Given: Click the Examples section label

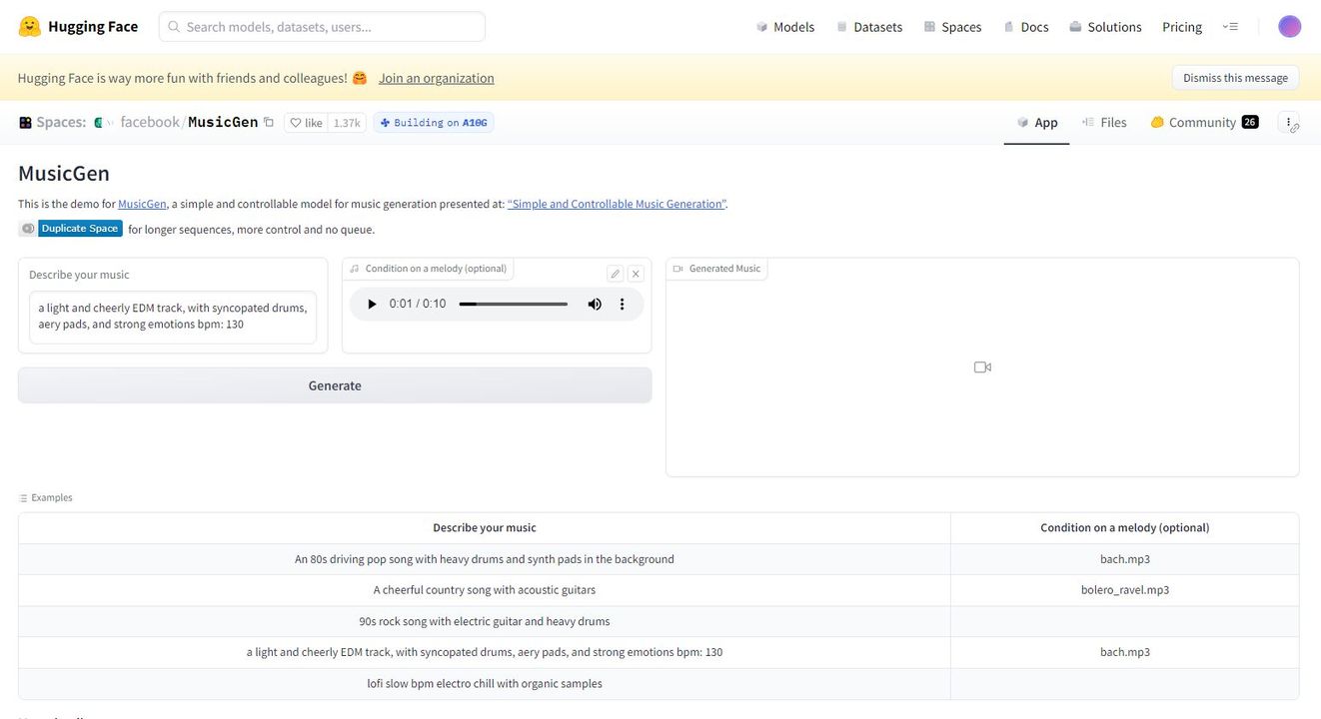Looking at the screenshot, I should (46, 497).
